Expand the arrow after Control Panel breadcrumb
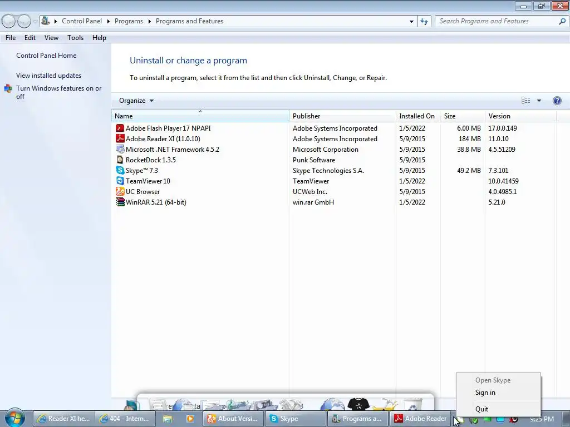 109,21
